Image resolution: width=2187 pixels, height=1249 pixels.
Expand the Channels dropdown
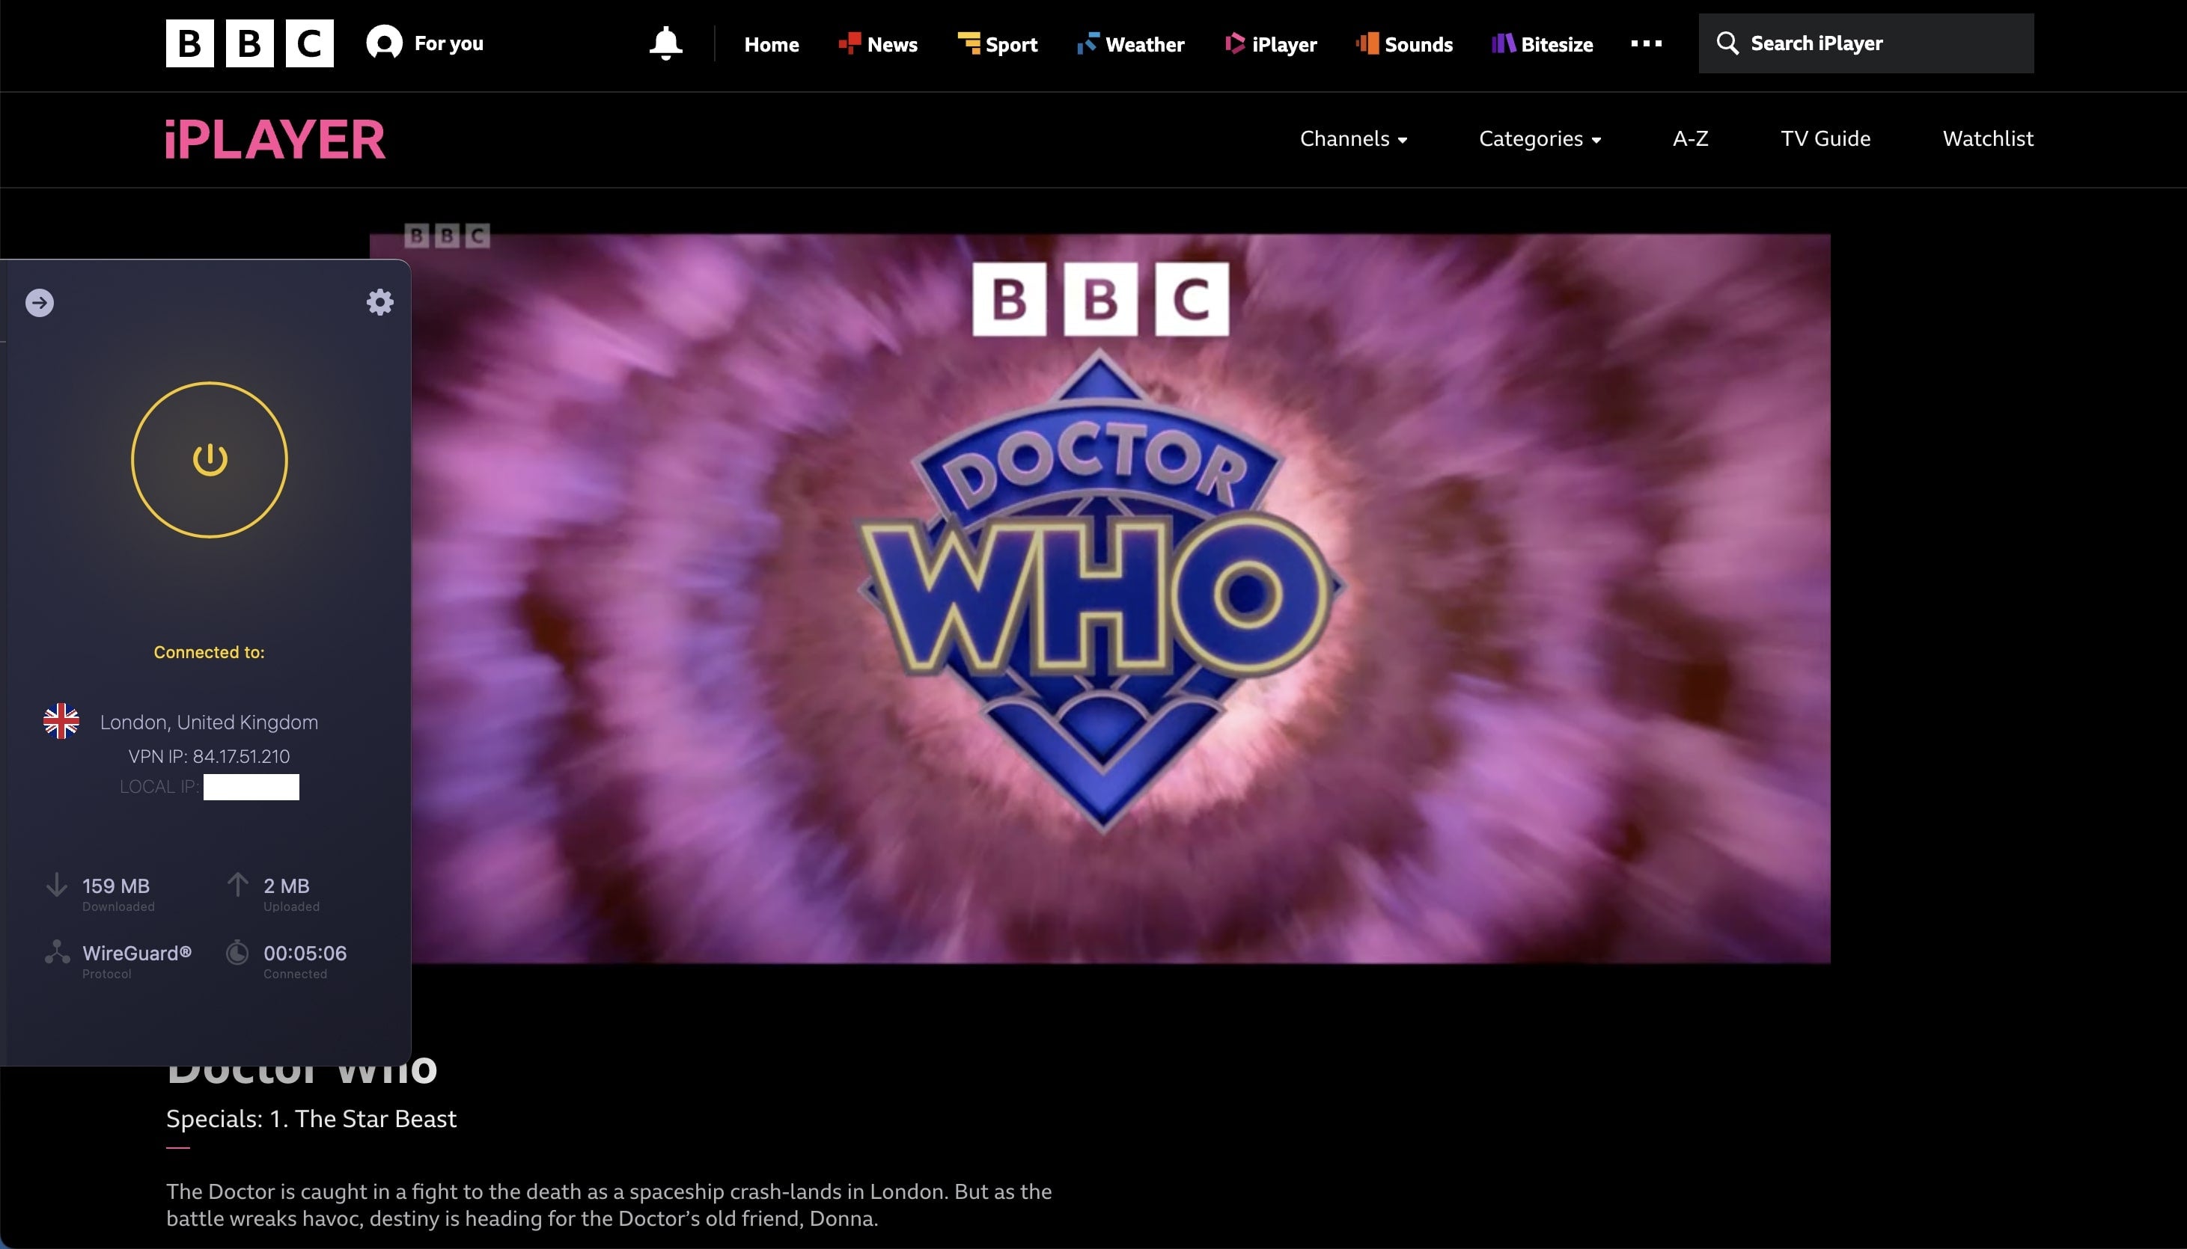click(x=1352, y=139)
